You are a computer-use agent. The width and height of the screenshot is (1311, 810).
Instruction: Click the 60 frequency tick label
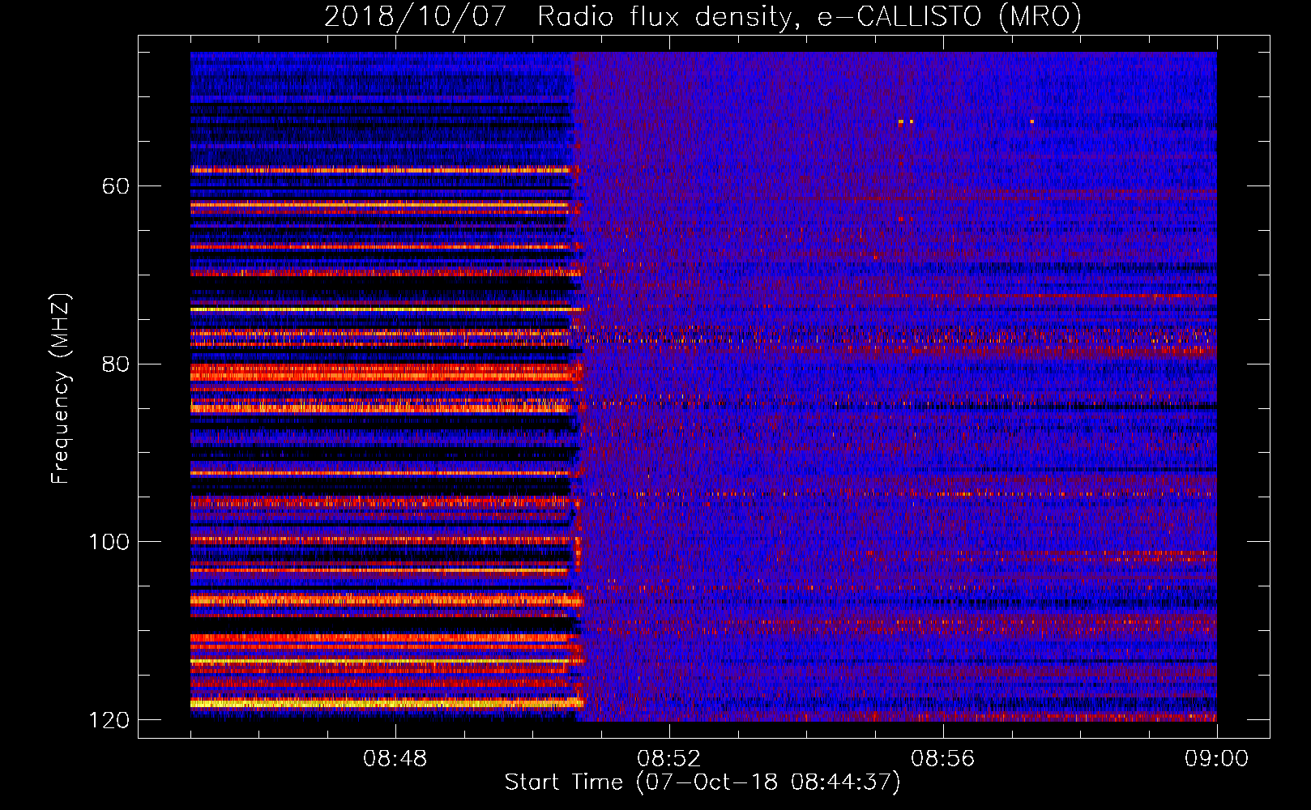(116, 186)
